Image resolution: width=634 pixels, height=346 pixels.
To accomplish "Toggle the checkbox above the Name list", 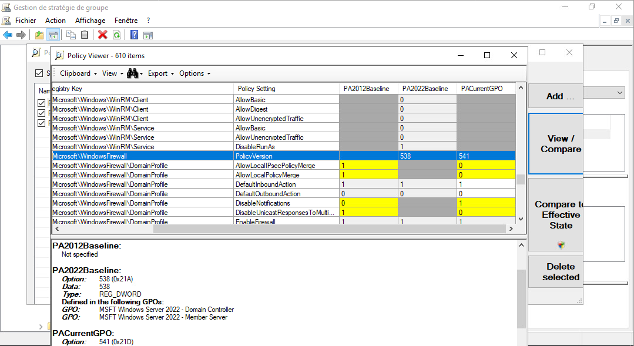I will click(39, 73).
